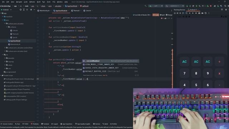Switch editor to Code view
The width and height of the screenshot is (229, 129).
pos(156,15)
